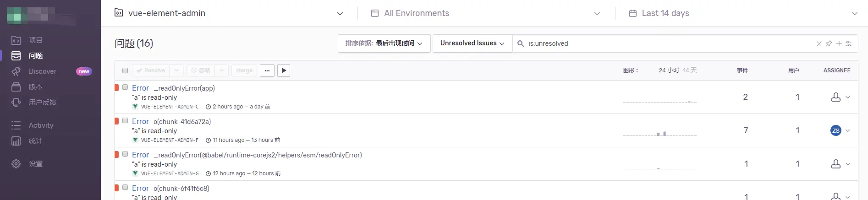Open 设置 settings in the sidebar
Image resolution: width=868 pixels, height=200 pixels.
pyautogui.click(x=36, y=164)
